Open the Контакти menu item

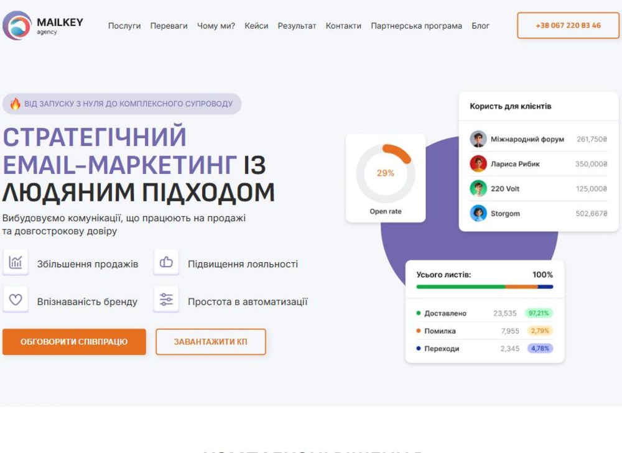[343, 25]
